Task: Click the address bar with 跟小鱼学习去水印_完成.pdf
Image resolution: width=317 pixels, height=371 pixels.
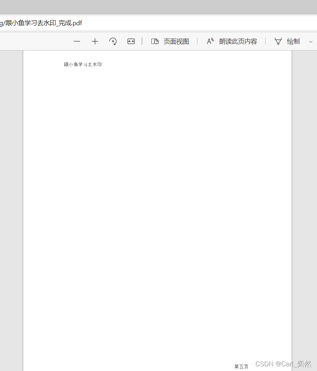Action: click(158, 23)
